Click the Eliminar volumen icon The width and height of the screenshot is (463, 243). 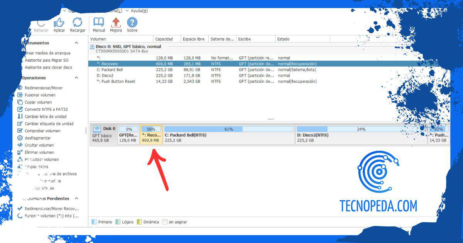pyautogui.click(x=20, y=152)
